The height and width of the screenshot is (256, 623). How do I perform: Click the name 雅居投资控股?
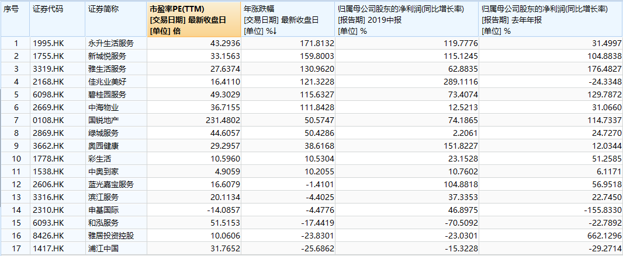pos(111,236)
